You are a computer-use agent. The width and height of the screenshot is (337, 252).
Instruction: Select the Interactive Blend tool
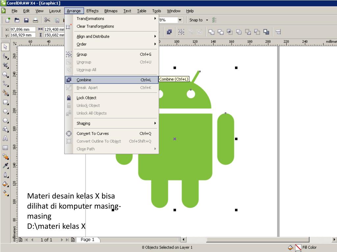tap(5, 157)
